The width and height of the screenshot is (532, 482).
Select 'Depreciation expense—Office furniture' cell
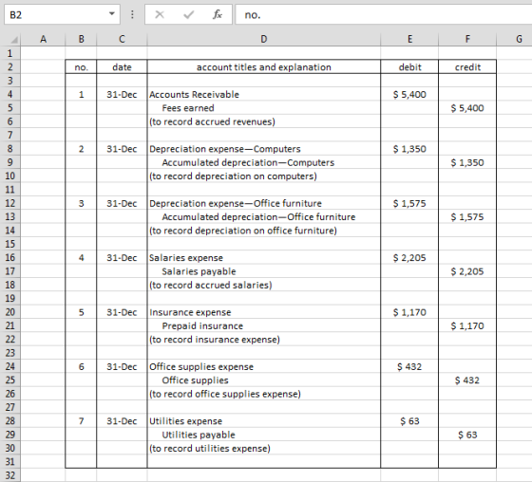click(264, 203)
